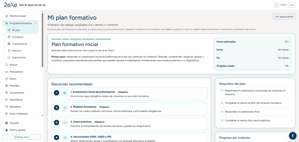Image resolution: width=299 pixels, height=142 pixels.
Task: Click the check icon beside 80% itinerary requirement
Action: point(222,103)
